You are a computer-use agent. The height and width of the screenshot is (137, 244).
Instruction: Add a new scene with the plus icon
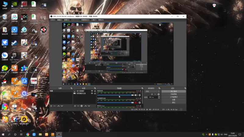click(x=51, y=106)
